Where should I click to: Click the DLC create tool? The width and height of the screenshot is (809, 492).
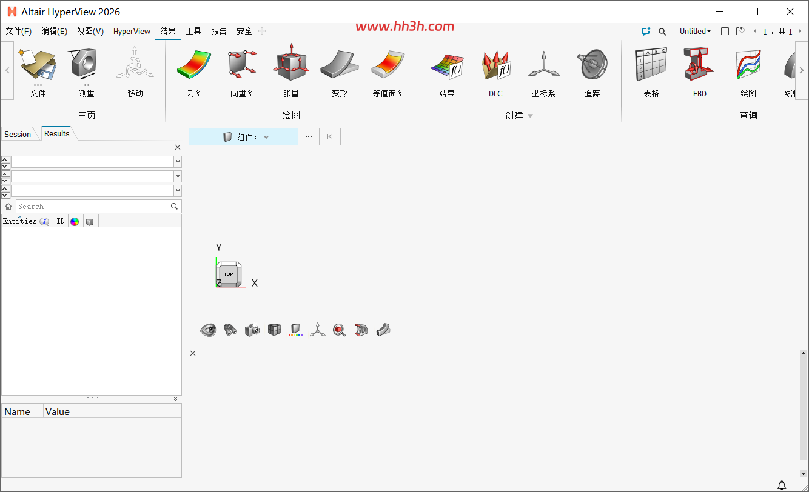coord(495,73)
